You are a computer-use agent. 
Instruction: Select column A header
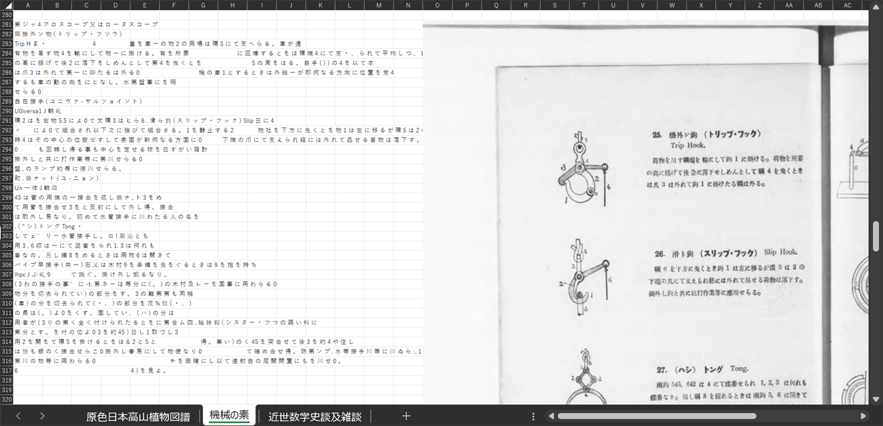(27, 5)
